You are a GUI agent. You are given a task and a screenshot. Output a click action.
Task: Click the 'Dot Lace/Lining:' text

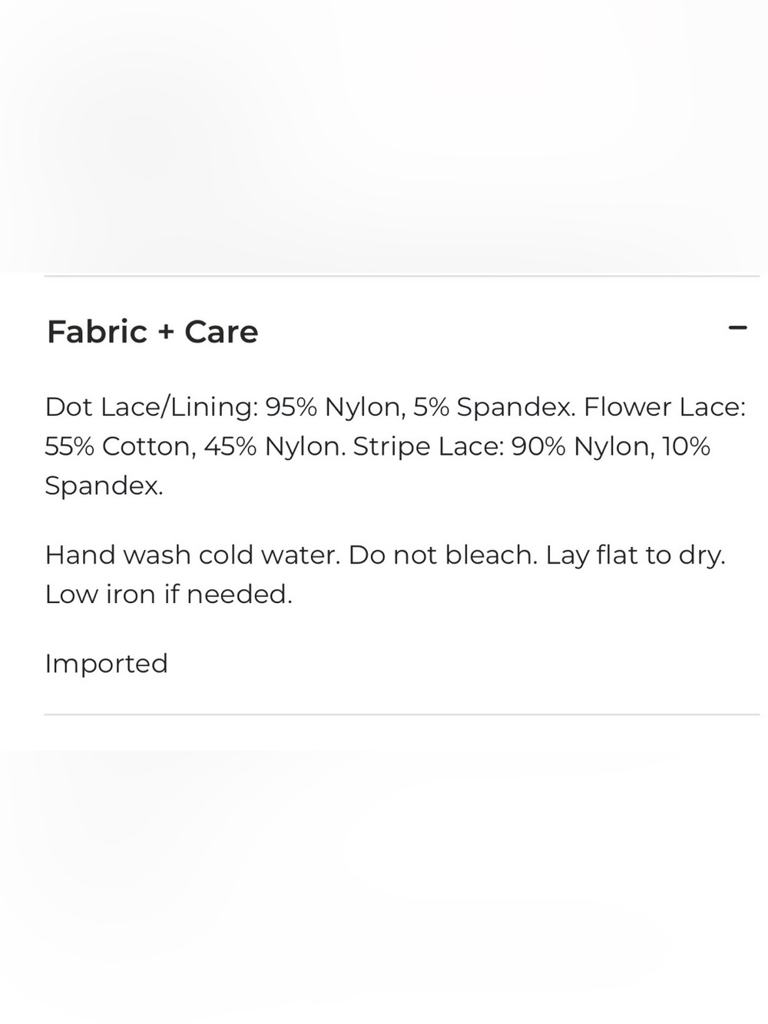click(152, 407)
